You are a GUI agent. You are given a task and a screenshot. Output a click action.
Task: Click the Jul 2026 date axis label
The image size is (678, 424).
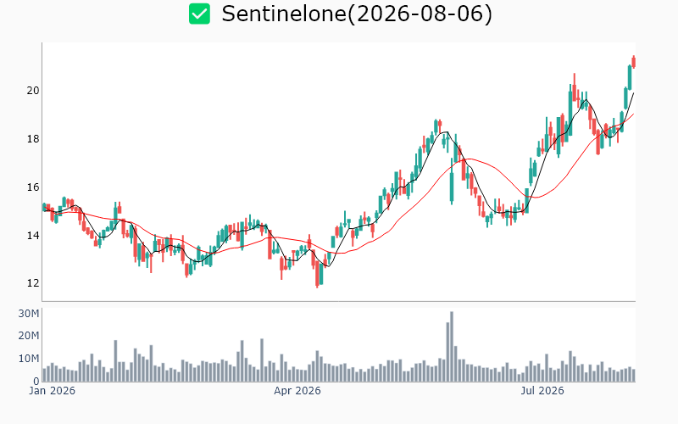[x=542, y=391]
